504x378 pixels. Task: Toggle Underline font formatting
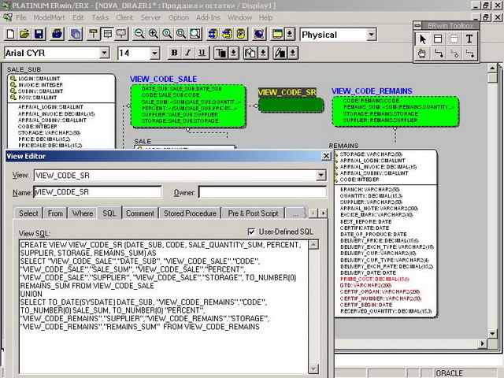[202, 53]
